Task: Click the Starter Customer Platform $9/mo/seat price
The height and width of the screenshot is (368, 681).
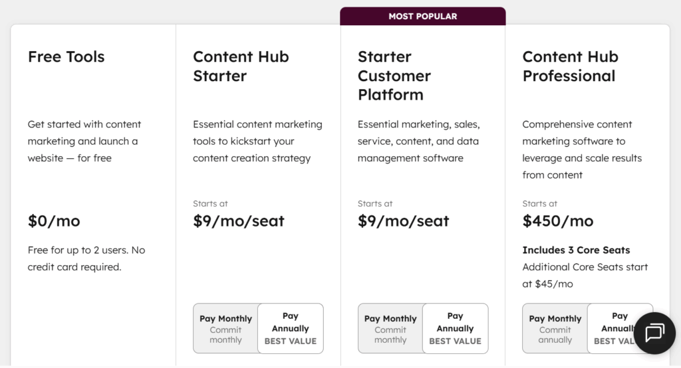Action: tap(404, 221)
